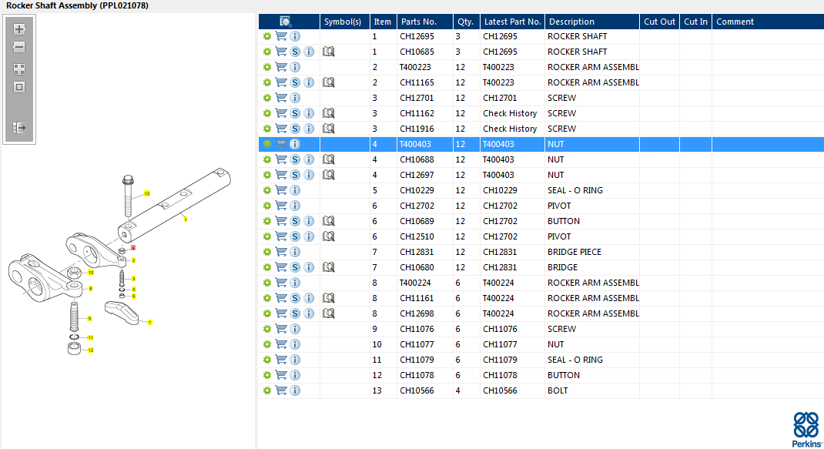Screen dimensions: 824x449
Task: Click callout 1 on rocker shaft diagram
Action: pyautogui.click(x=186, y=219)
